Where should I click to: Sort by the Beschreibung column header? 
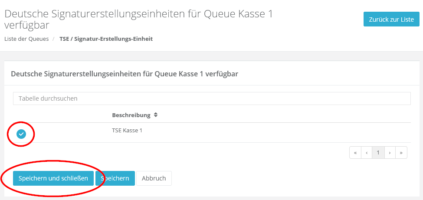pos(131,115)
